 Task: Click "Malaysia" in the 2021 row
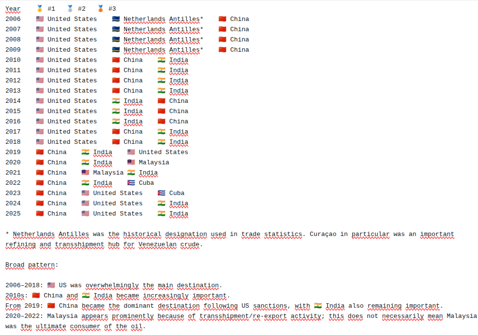point(108,173)
